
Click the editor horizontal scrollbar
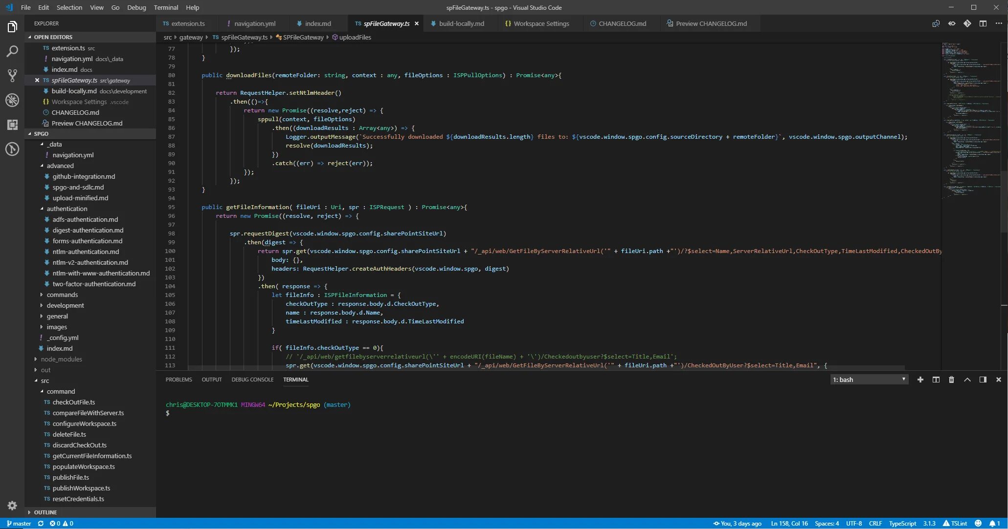(546, 367)
